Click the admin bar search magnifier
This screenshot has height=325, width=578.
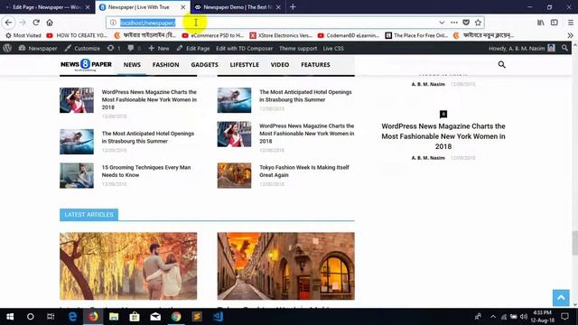(x=564, y=48)
